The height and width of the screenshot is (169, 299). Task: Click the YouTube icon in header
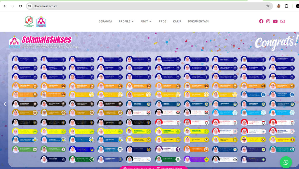275,21
